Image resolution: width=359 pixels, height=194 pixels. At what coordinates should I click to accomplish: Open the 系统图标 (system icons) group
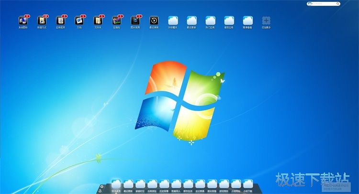pos(23,21)
